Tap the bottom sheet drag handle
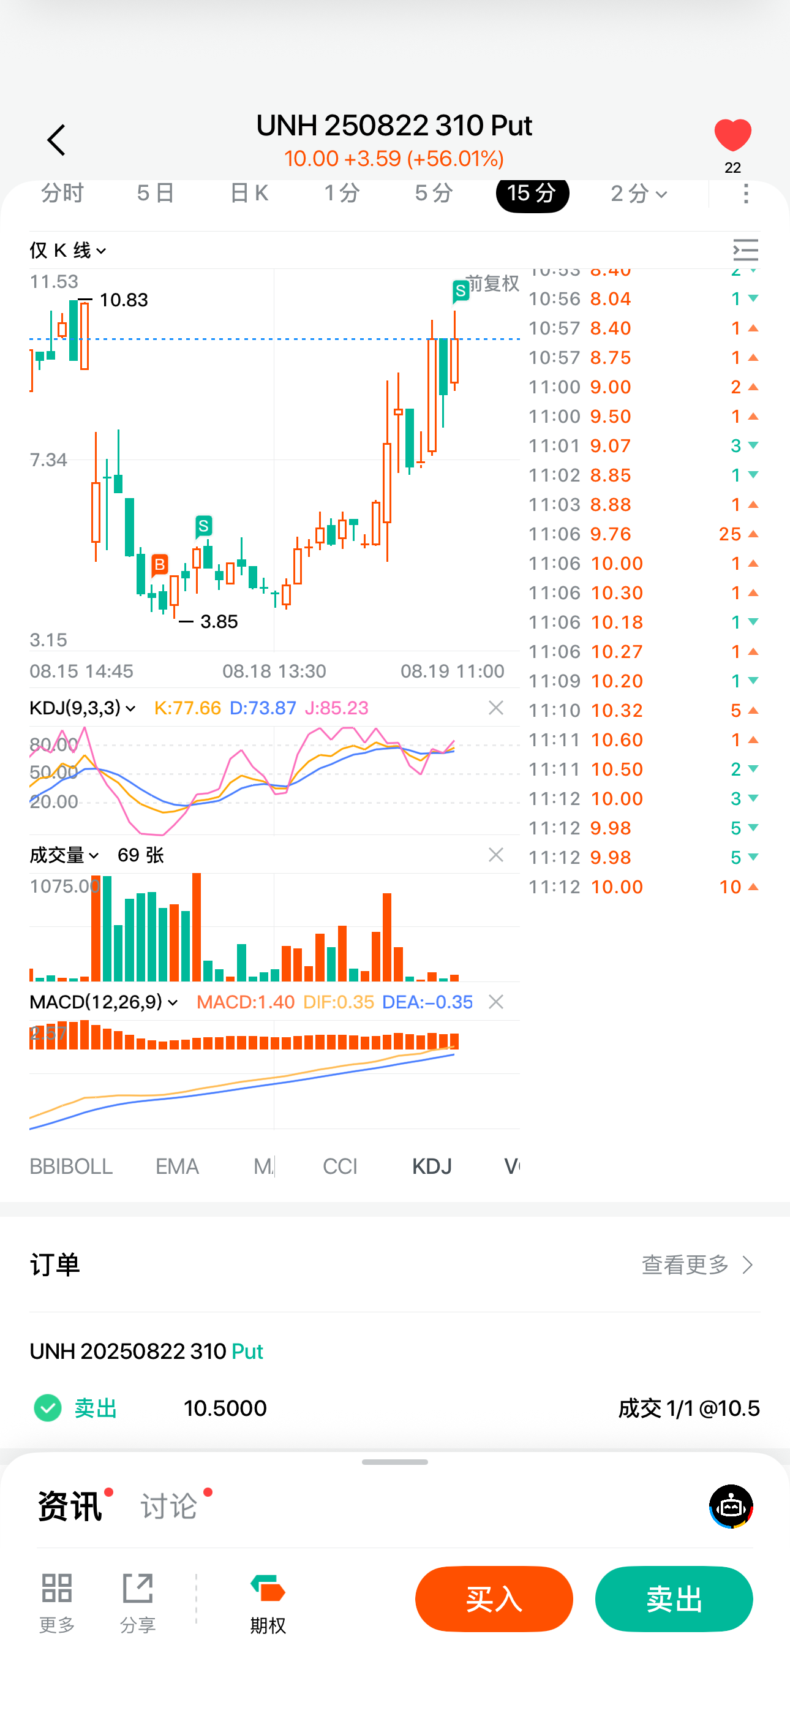This screenshot has height=1713, width=790. coord(395,1462)
